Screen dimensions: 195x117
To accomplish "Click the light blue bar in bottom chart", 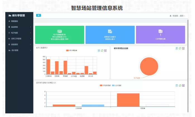I will tap(93, 106).
